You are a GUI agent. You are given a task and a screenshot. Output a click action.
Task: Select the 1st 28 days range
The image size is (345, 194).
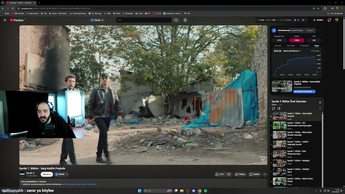coord(305,46)
